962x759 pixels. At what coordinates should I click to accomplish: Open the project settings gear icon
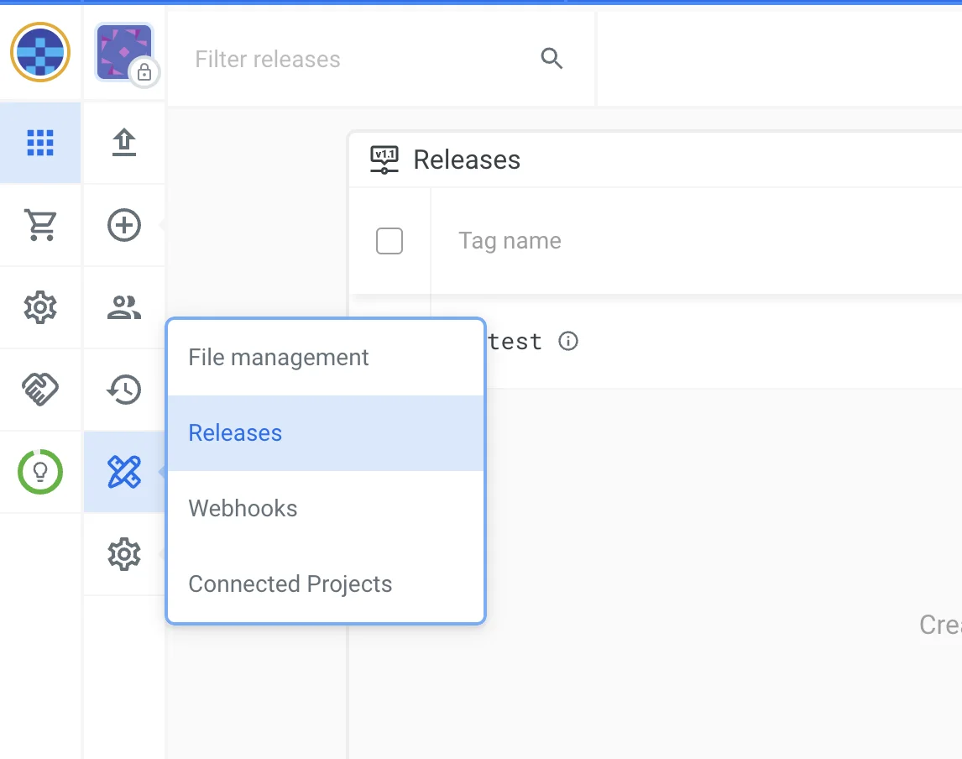click(x=124, y=555)
